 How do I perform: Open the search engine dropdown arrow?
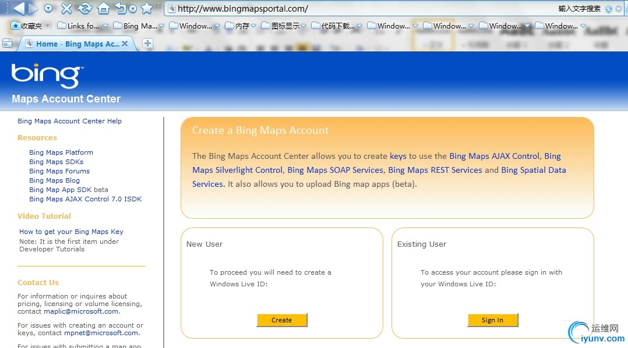click(619, 9)
